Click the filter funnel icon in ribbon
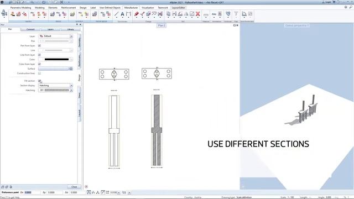Viewport: 354px width, 199px height. pos(236,14)
